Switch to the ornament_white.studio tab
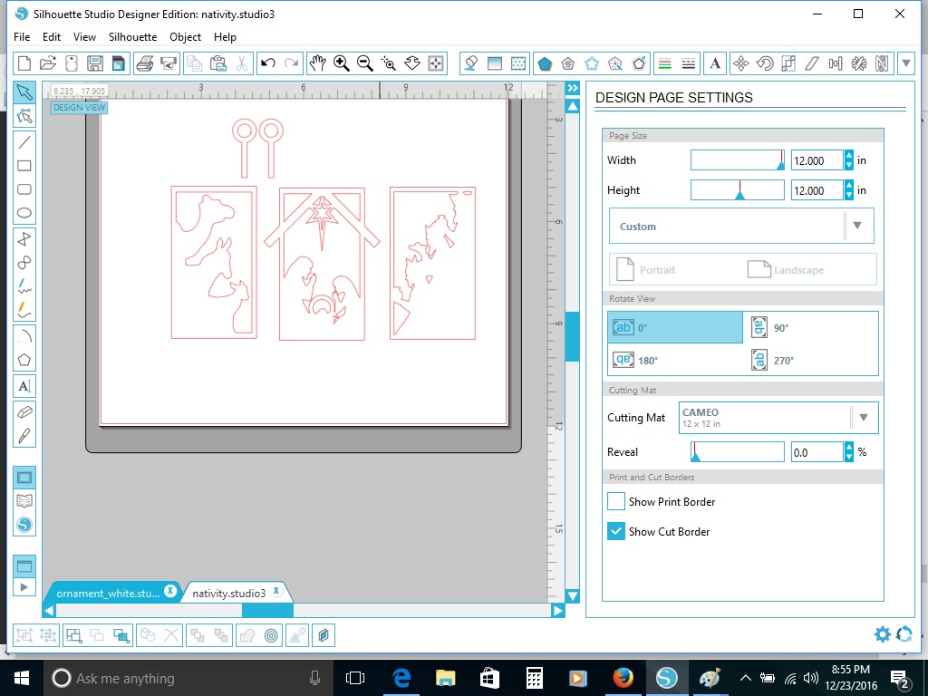Screen dimensions: 928x696 coord(108,593)
